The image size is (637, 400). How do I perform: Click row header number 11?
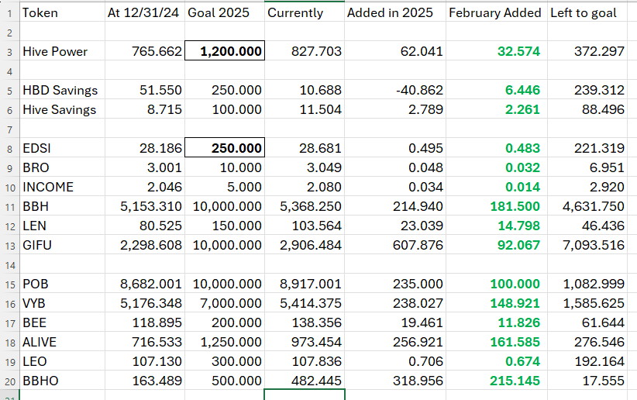point(10,207)
